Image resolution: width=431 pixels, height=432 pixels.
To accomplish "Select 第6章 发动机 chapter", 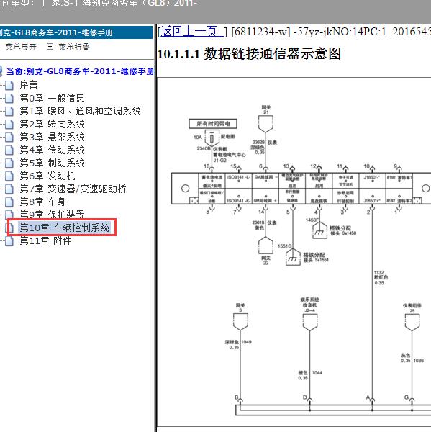I will [47, 176].
